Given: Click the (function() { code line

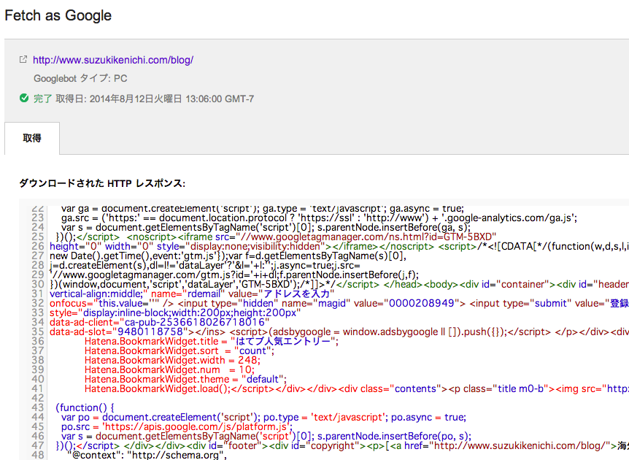Looking at the screenshot, I should click(85, 408).
